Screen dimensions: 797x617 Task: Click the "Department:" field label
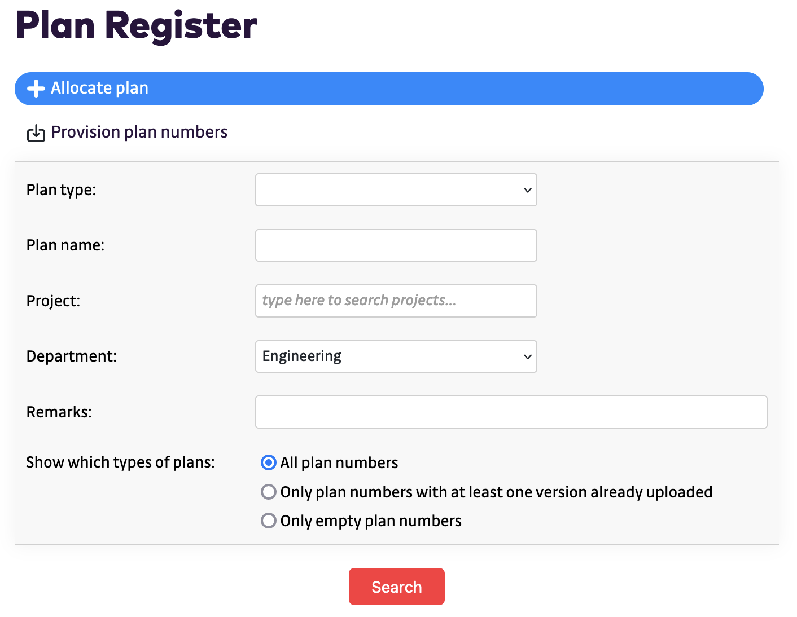coord(71,356)
